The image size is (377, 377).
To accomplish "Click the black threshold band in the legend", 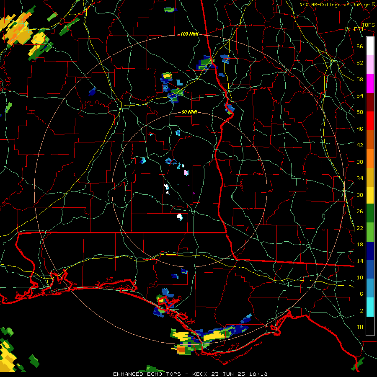I will tap(370, 326).
